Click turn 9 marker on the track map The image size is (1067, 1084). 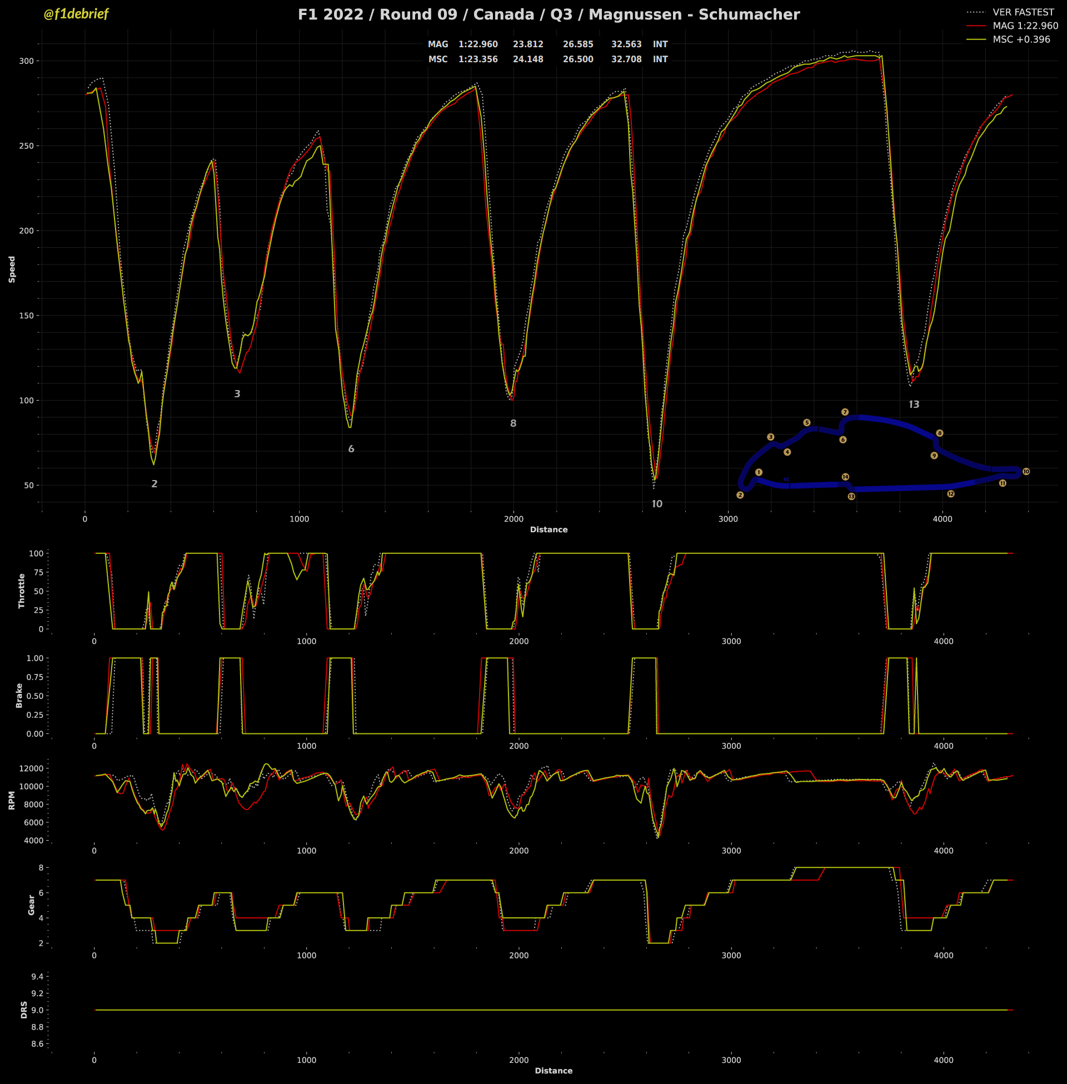[934, 456]
